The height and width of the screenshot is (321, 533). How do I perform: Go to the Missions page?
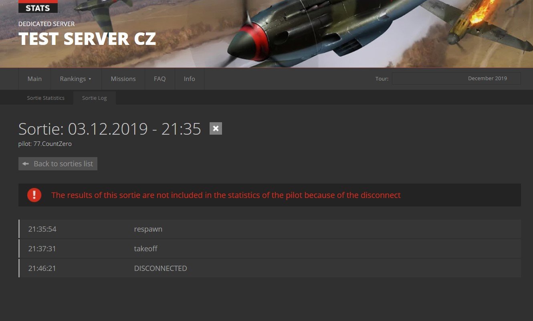(x=123, y=79)
